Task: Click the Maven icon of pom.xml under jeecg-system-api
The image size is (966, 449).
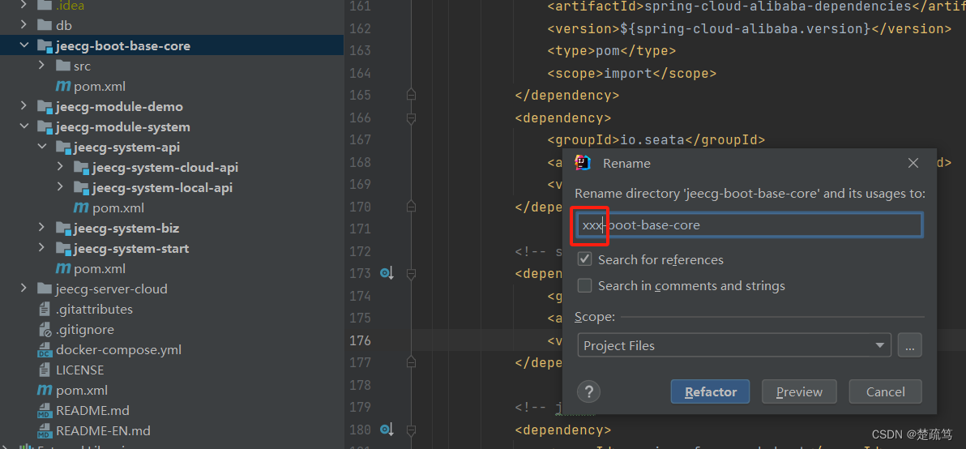Action: pyautogui.click(x=81, y=208)
